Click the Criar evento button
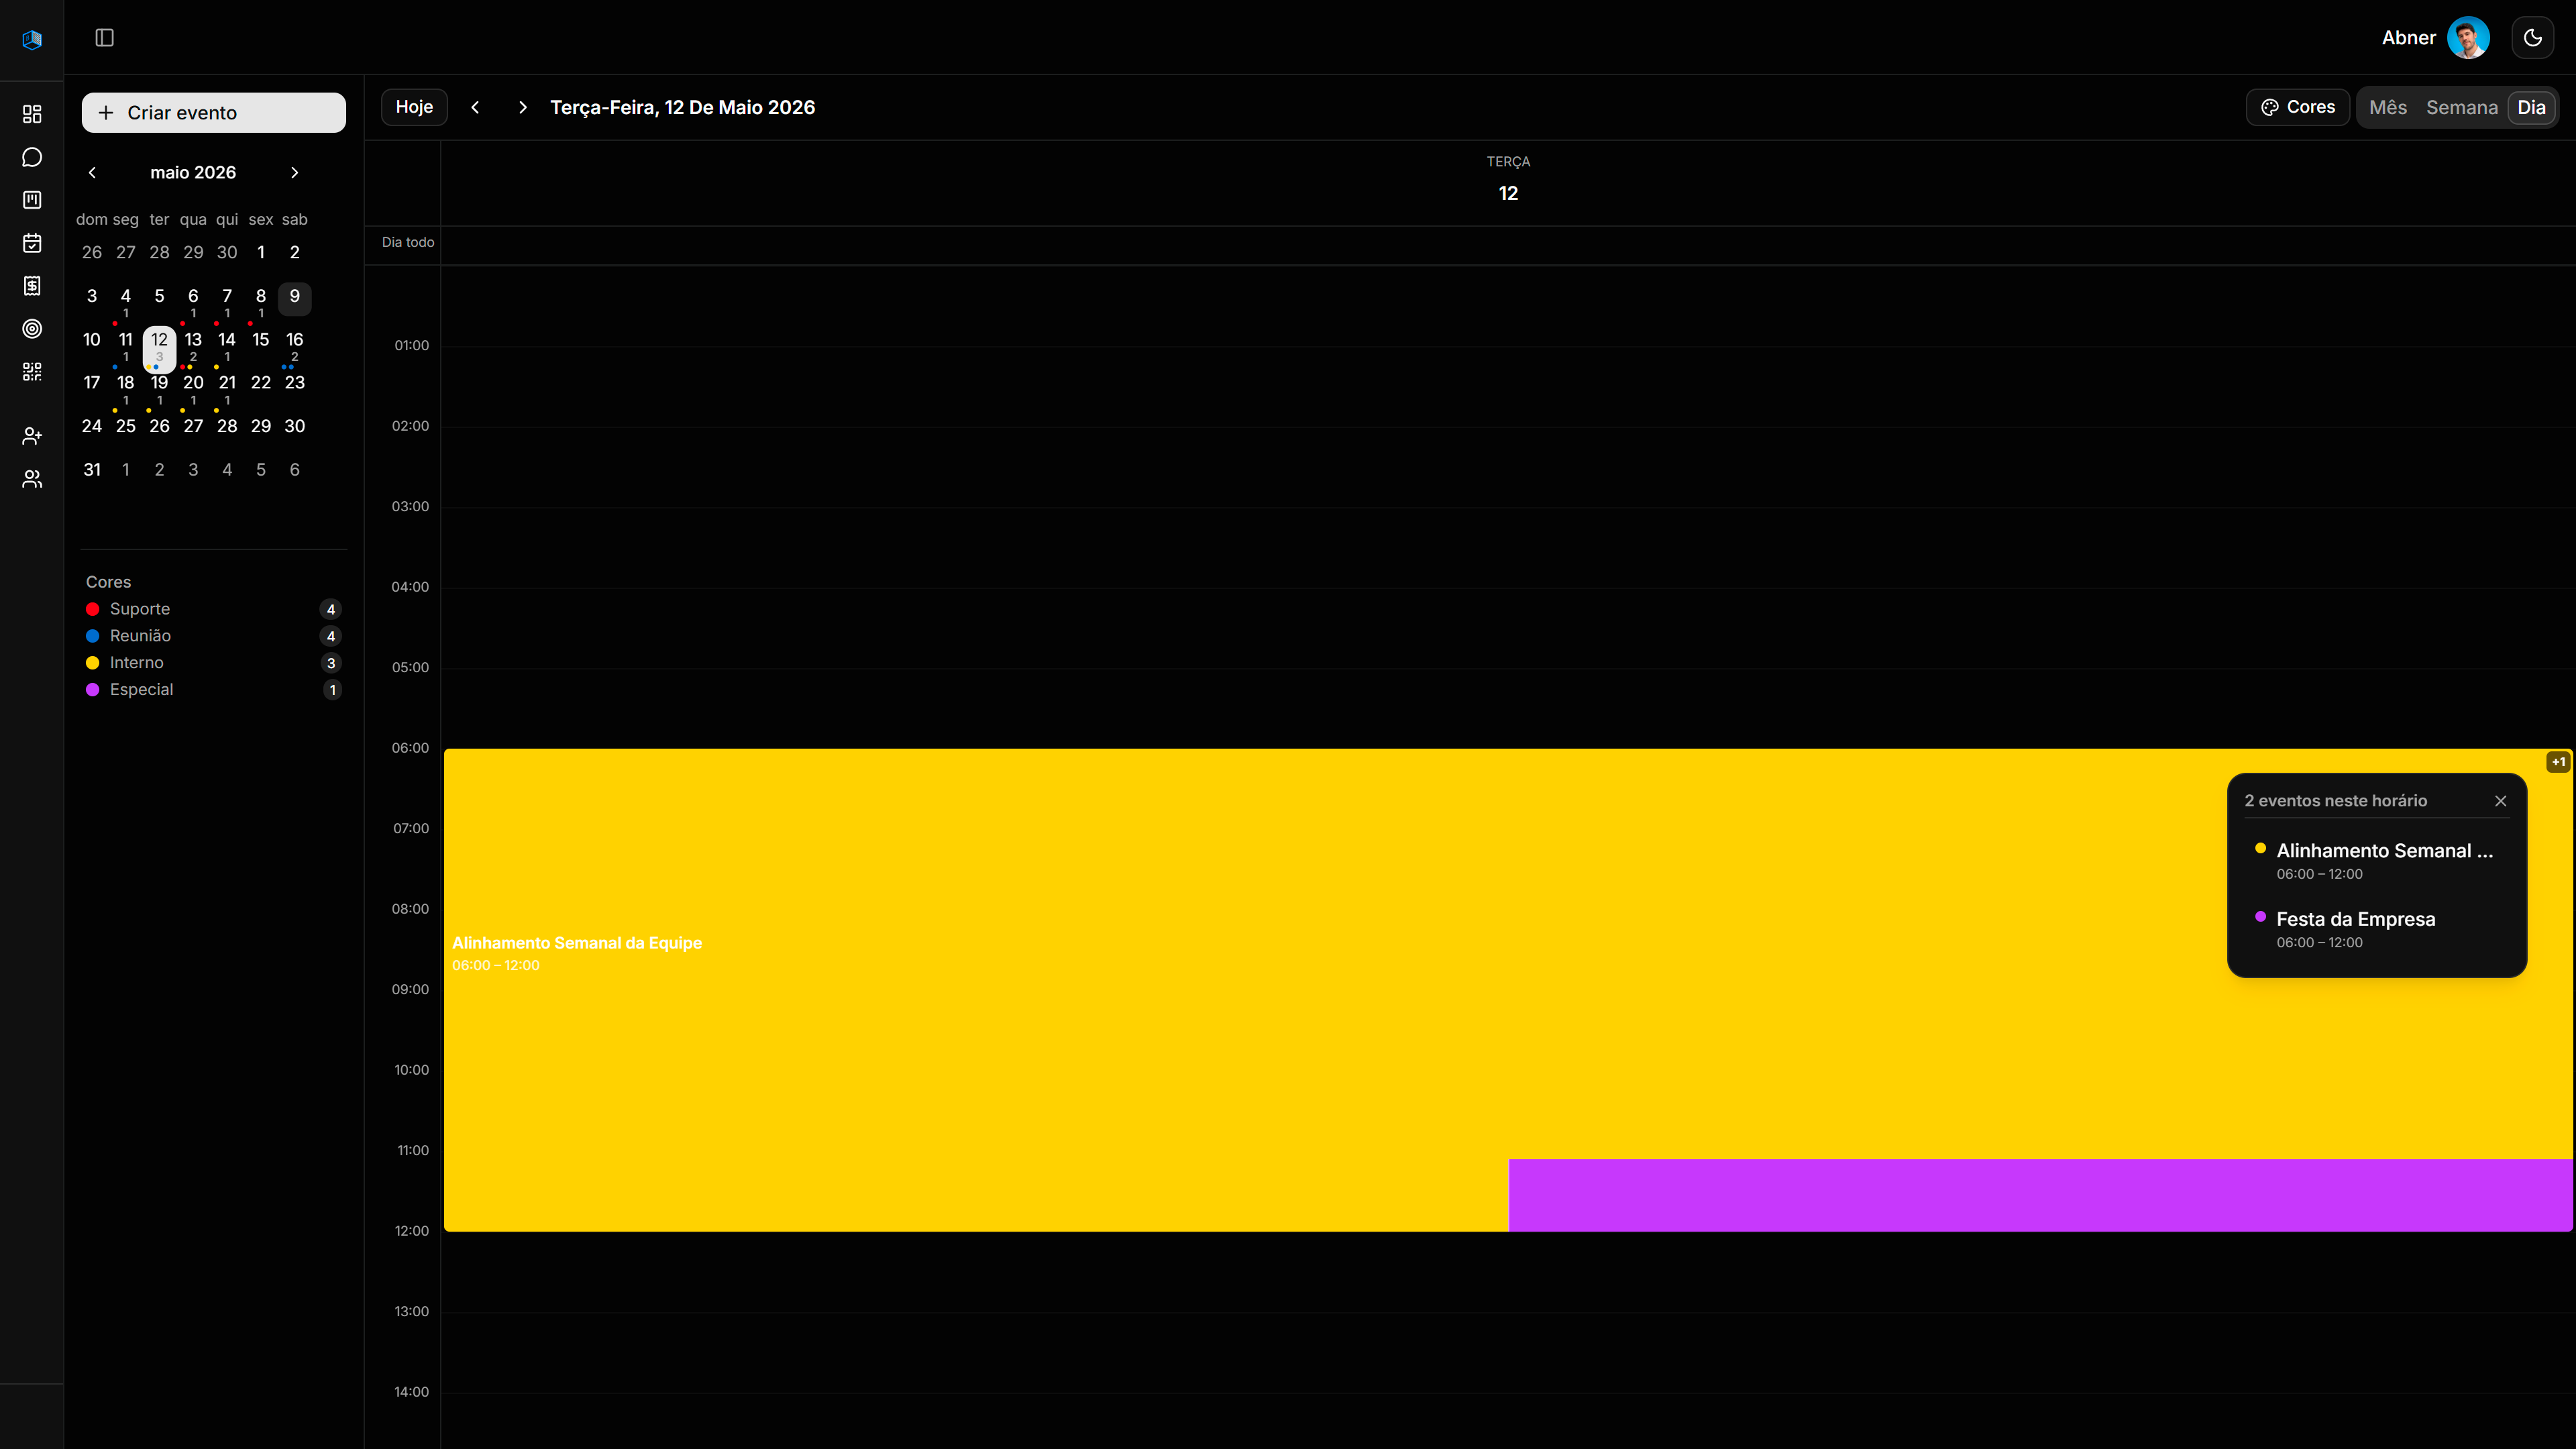This screenshot has height=1449, width=2576. [214, 113]
